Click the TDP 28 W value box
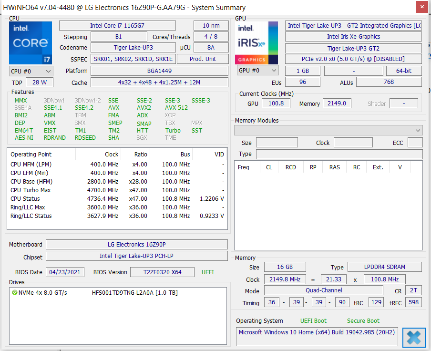 point(40,83)
